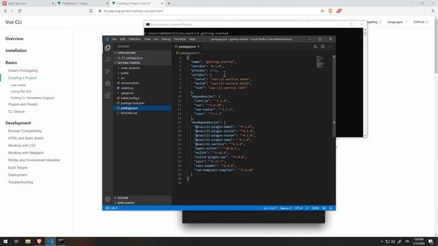Open the Debug menu
The image size is (438, 246).
point(166,39)
